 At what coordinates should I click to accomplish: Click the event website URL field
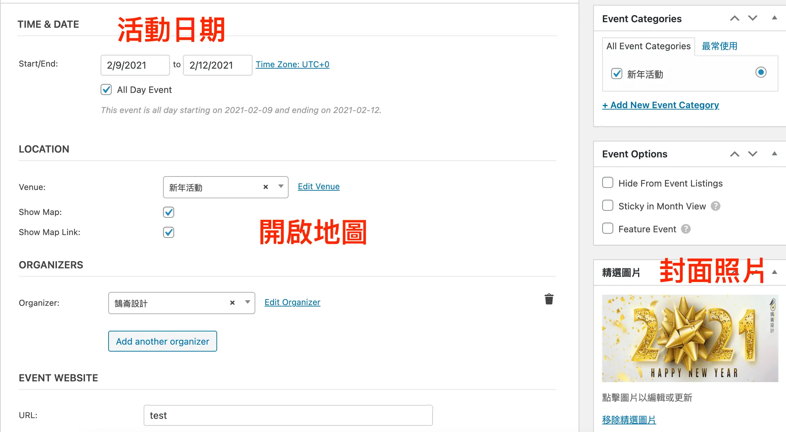[288, 415]
